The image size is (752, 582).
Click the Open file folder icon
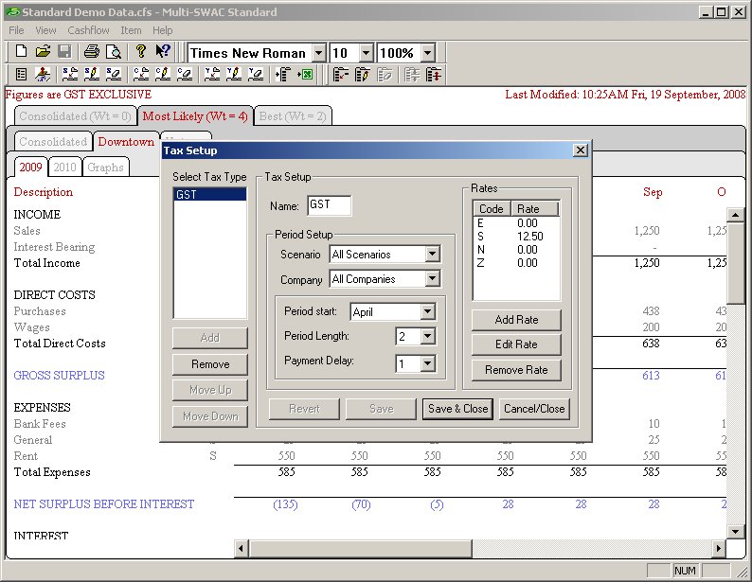pos(43,52)
